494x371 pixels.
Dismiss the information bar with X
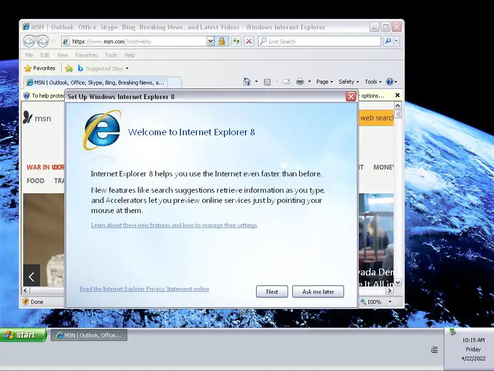point(398,95)
